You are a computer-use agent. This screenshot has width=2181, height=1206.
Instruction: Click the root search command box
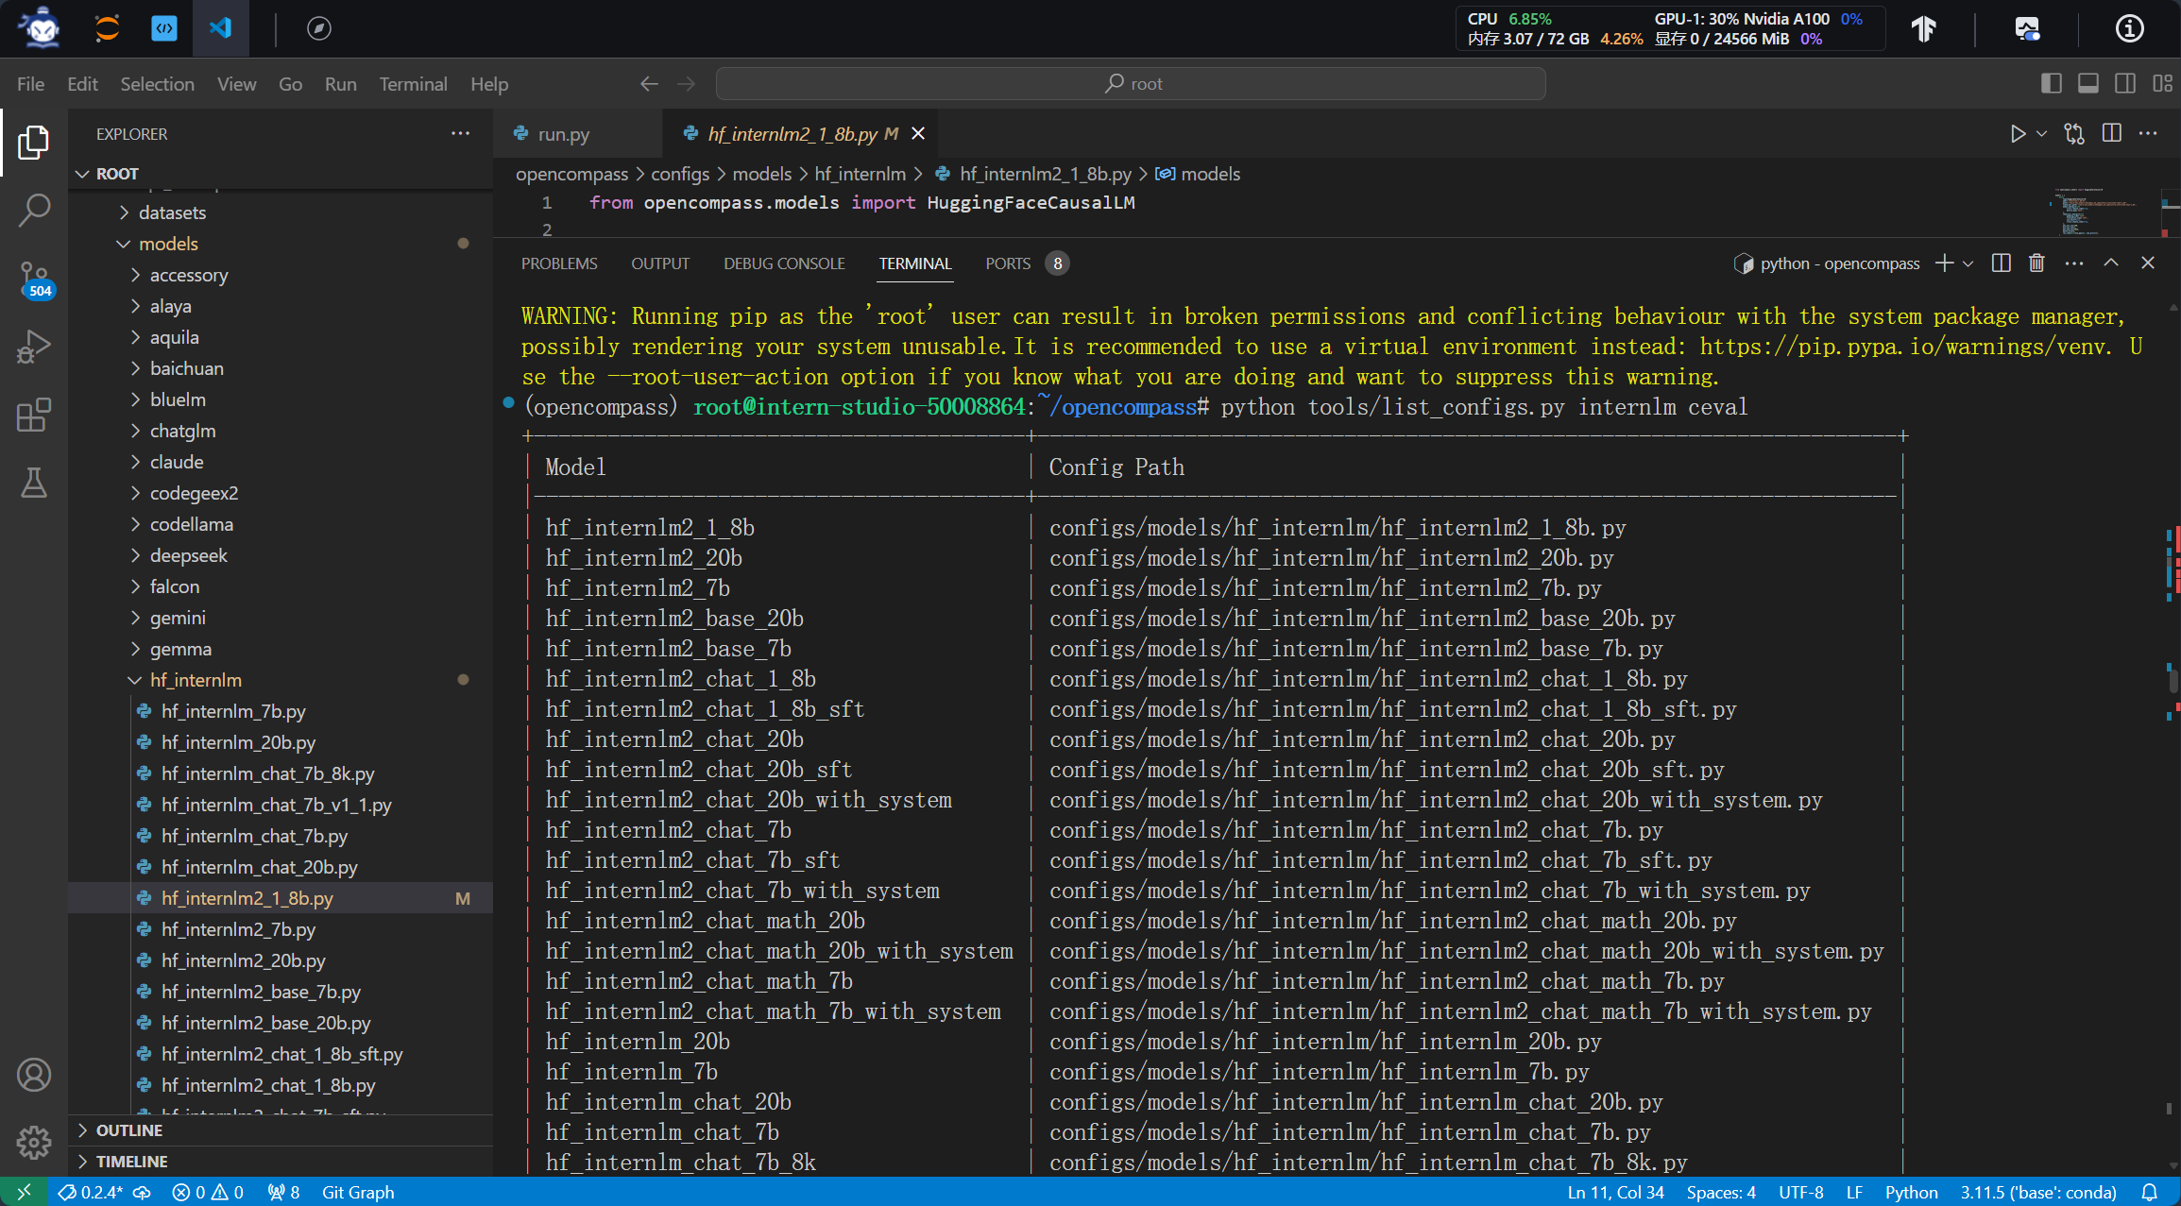[x=1131, y=84]
